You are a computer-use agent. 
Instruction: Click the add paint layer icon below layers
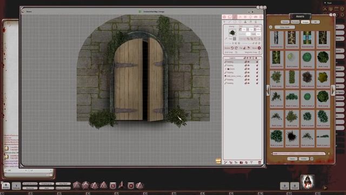(225, 162)
